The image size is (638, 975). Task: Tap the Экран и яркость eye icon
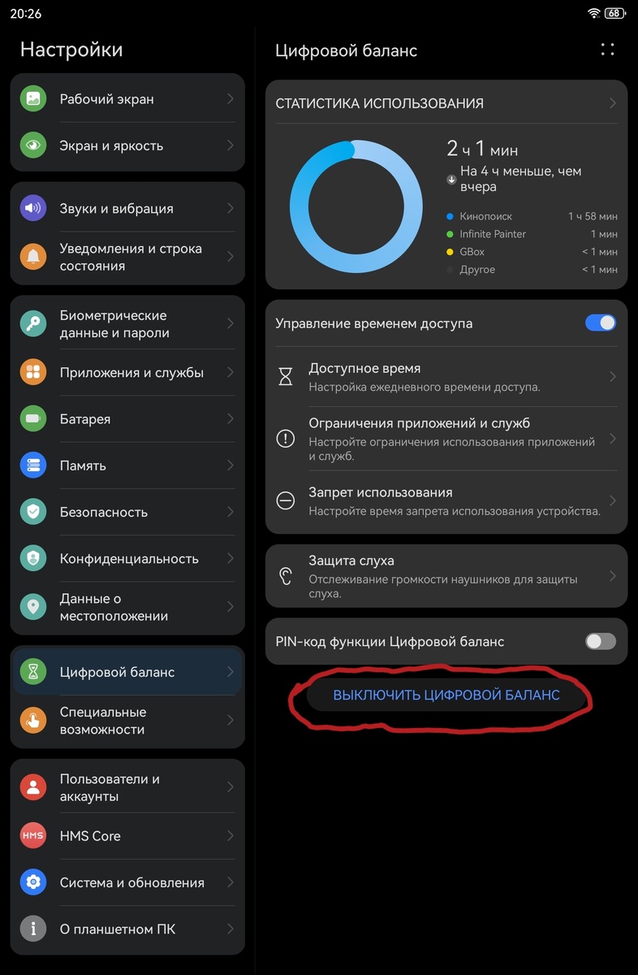point(33,145)
